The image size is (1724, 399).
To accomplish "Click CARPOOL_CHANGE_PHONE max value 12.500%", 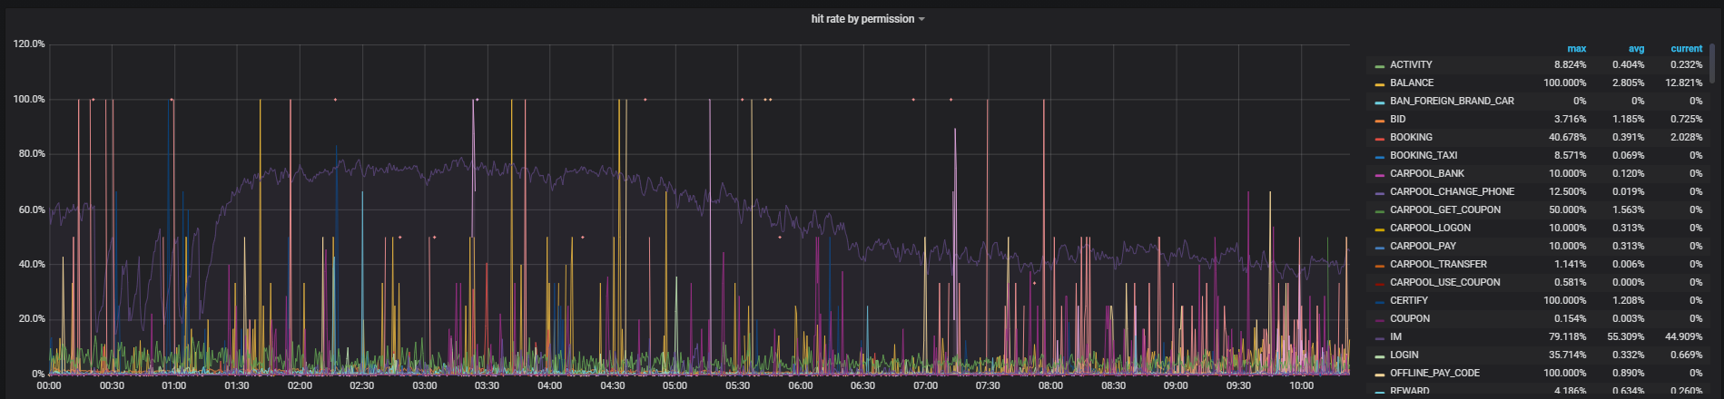I will click(x=1567, y=191).
